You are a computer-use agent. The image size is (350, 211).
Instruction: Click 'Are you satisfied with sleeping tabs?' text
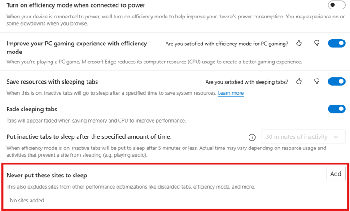247,82
